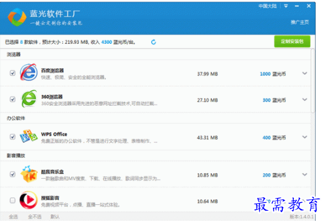Click the WPS Office name text
This screenshot has width=325, height=223.
(54, 134)
